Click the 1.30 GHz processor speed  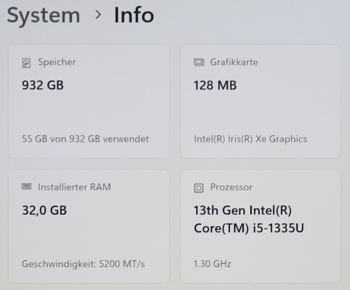212,264
